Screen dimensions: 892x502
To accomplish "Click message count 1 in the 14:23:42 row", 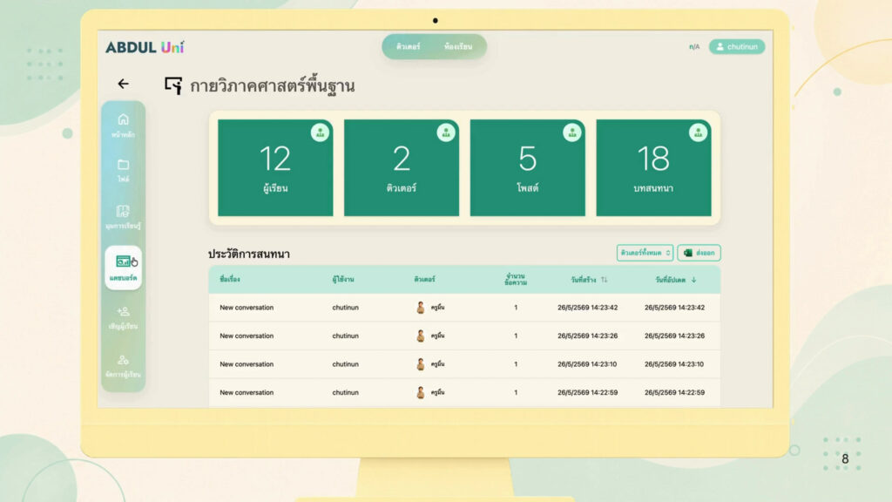I will coord(516,308).
